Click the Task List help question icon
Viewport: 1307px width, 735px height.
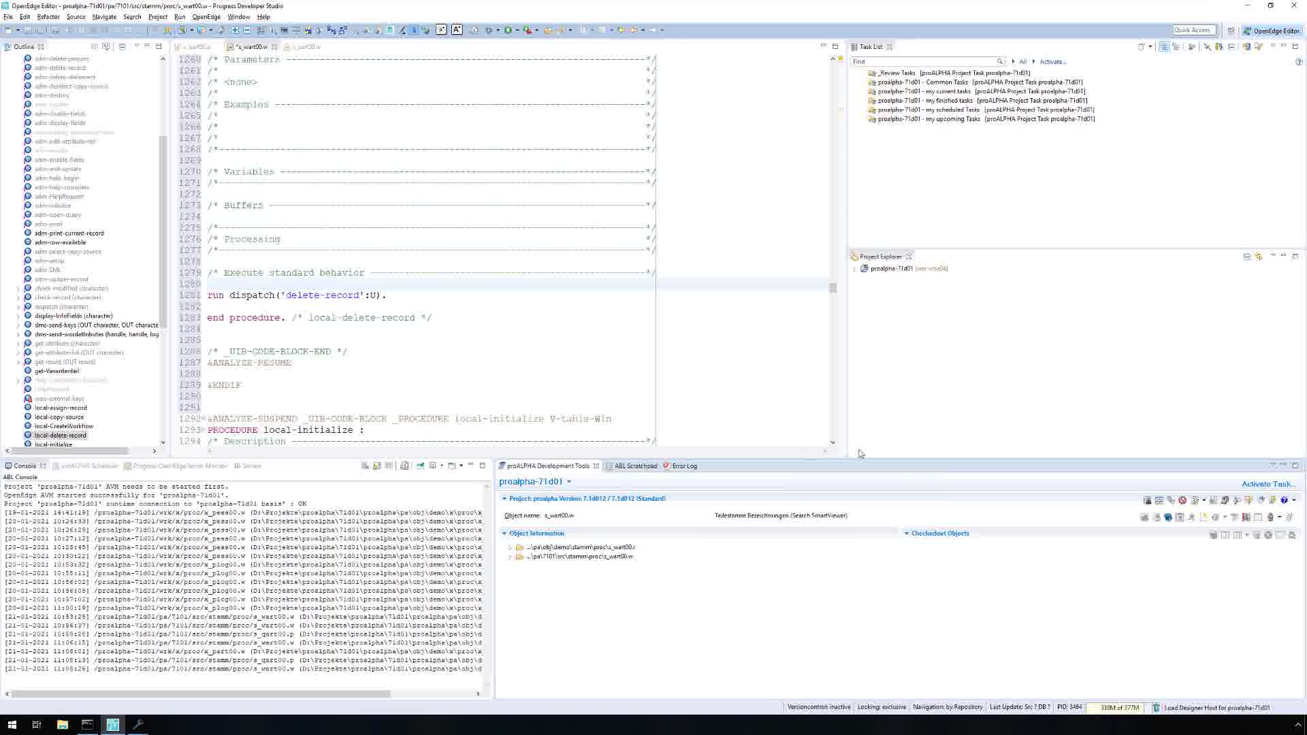click(1299, 62)
